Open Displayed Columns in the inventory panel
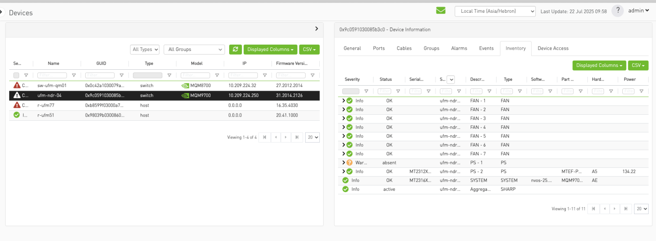This screenshot has width=656, height=241. (599, 66)
